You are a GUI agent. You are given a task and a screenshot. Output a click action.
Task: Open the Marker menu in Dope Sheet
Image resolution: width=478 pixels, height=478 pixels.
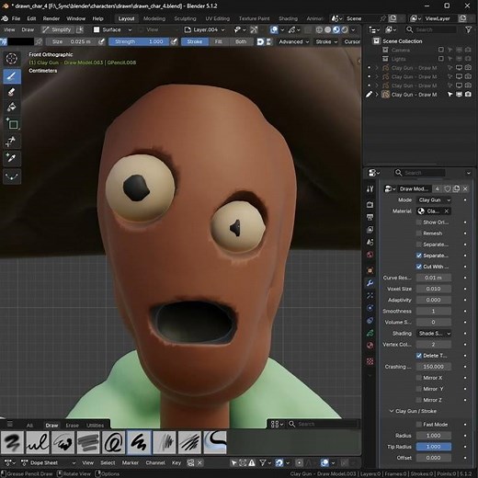[x=130, y=462]
